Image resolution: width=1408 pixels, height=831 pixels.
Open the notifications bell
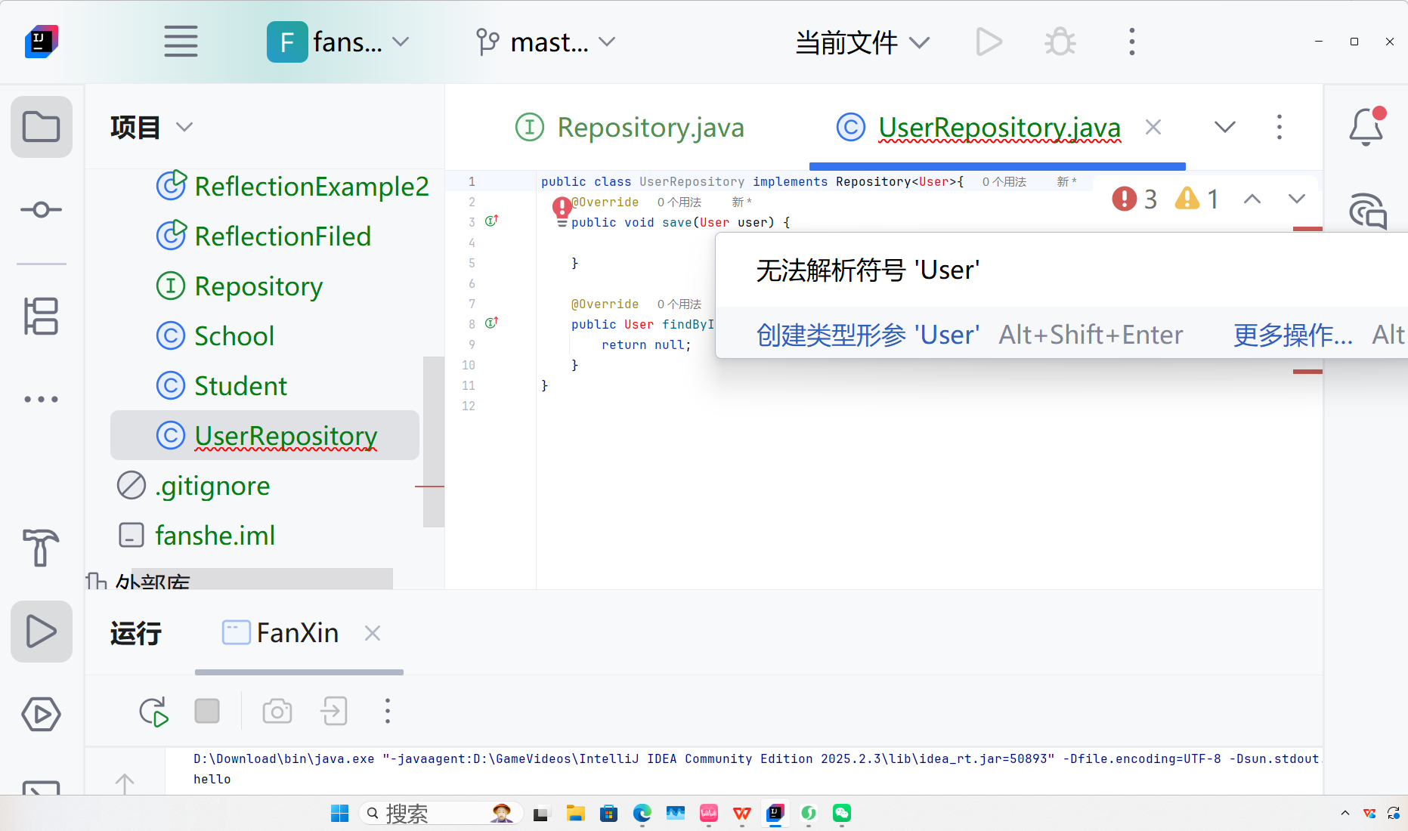(x=1365, y=127)
